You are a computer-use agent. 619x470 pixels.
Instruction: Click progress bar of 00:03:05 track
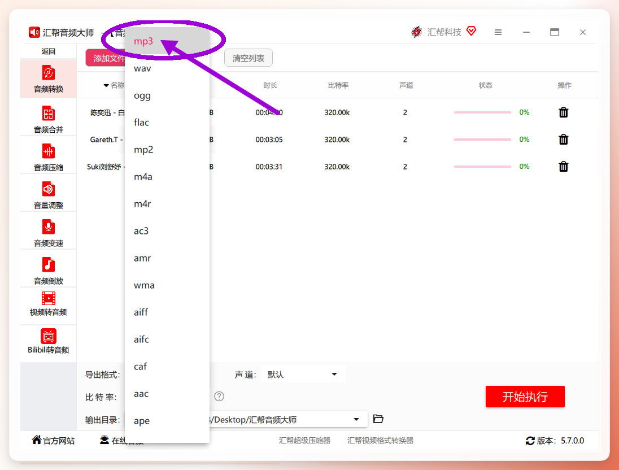(482, 140)
